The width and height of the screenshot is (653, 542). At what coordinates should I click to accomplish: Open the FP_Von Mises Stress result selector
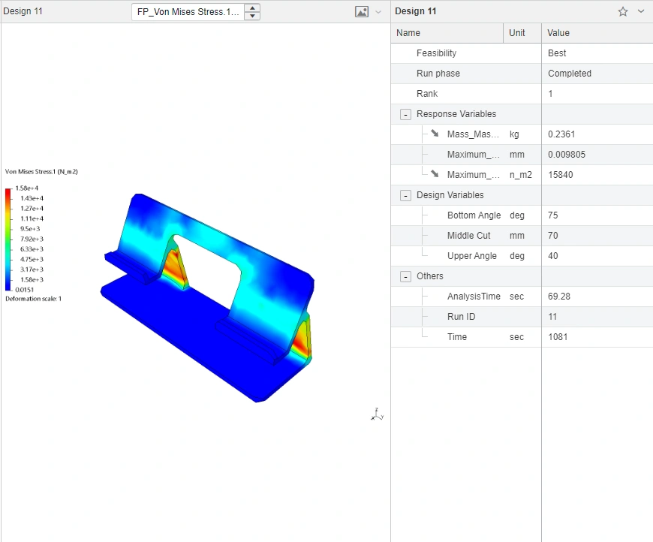click(x=188, y=12)
